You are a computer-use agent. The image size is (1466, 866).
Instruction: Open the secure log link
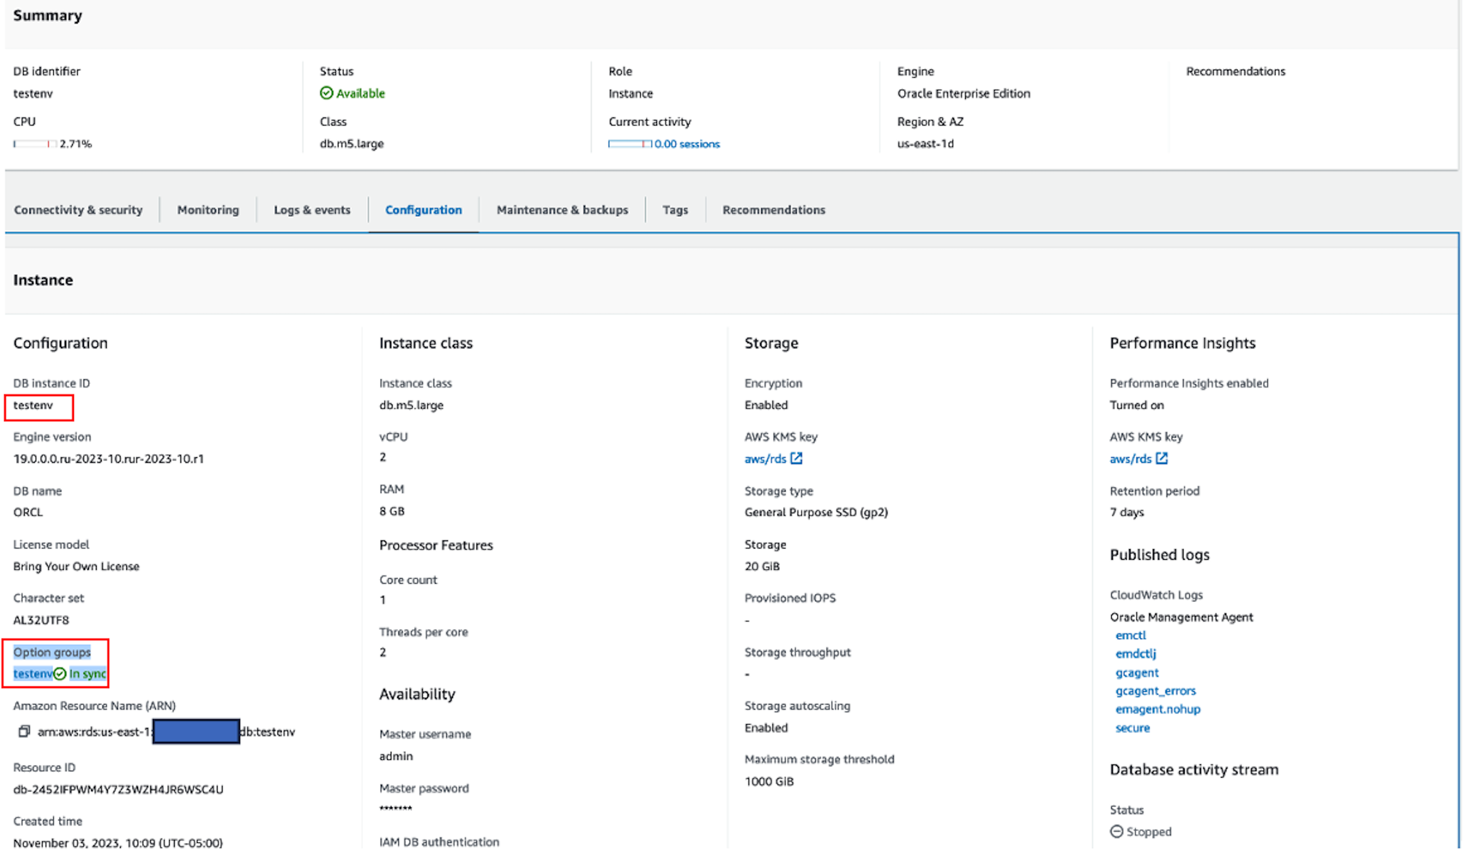1132,728
